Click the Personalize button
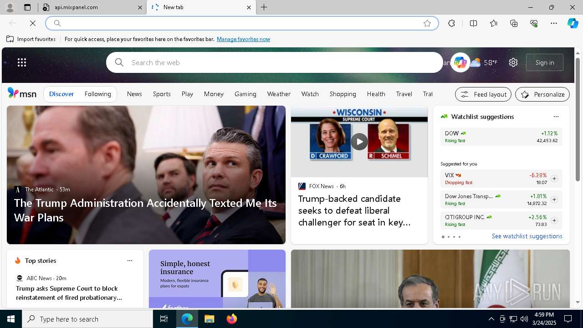This screenshot has width=583, height=328. click(542, 94)
